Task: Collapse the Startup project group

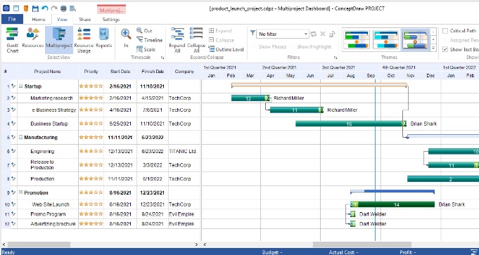Action: click(21, 86)
